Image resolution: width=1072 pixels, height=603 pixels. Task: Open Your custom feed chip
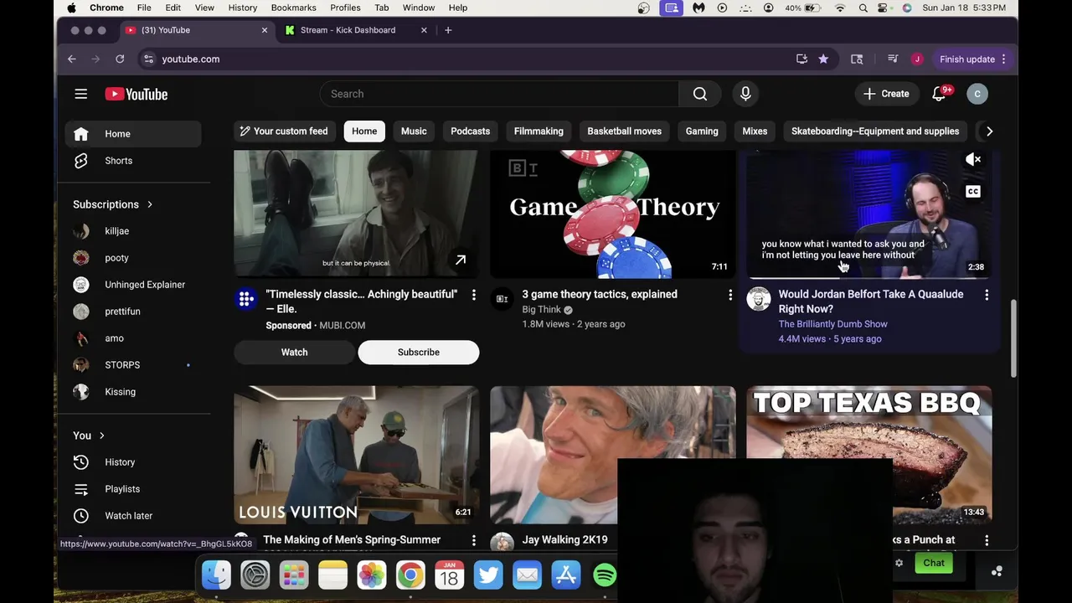[x=283, y=131]
